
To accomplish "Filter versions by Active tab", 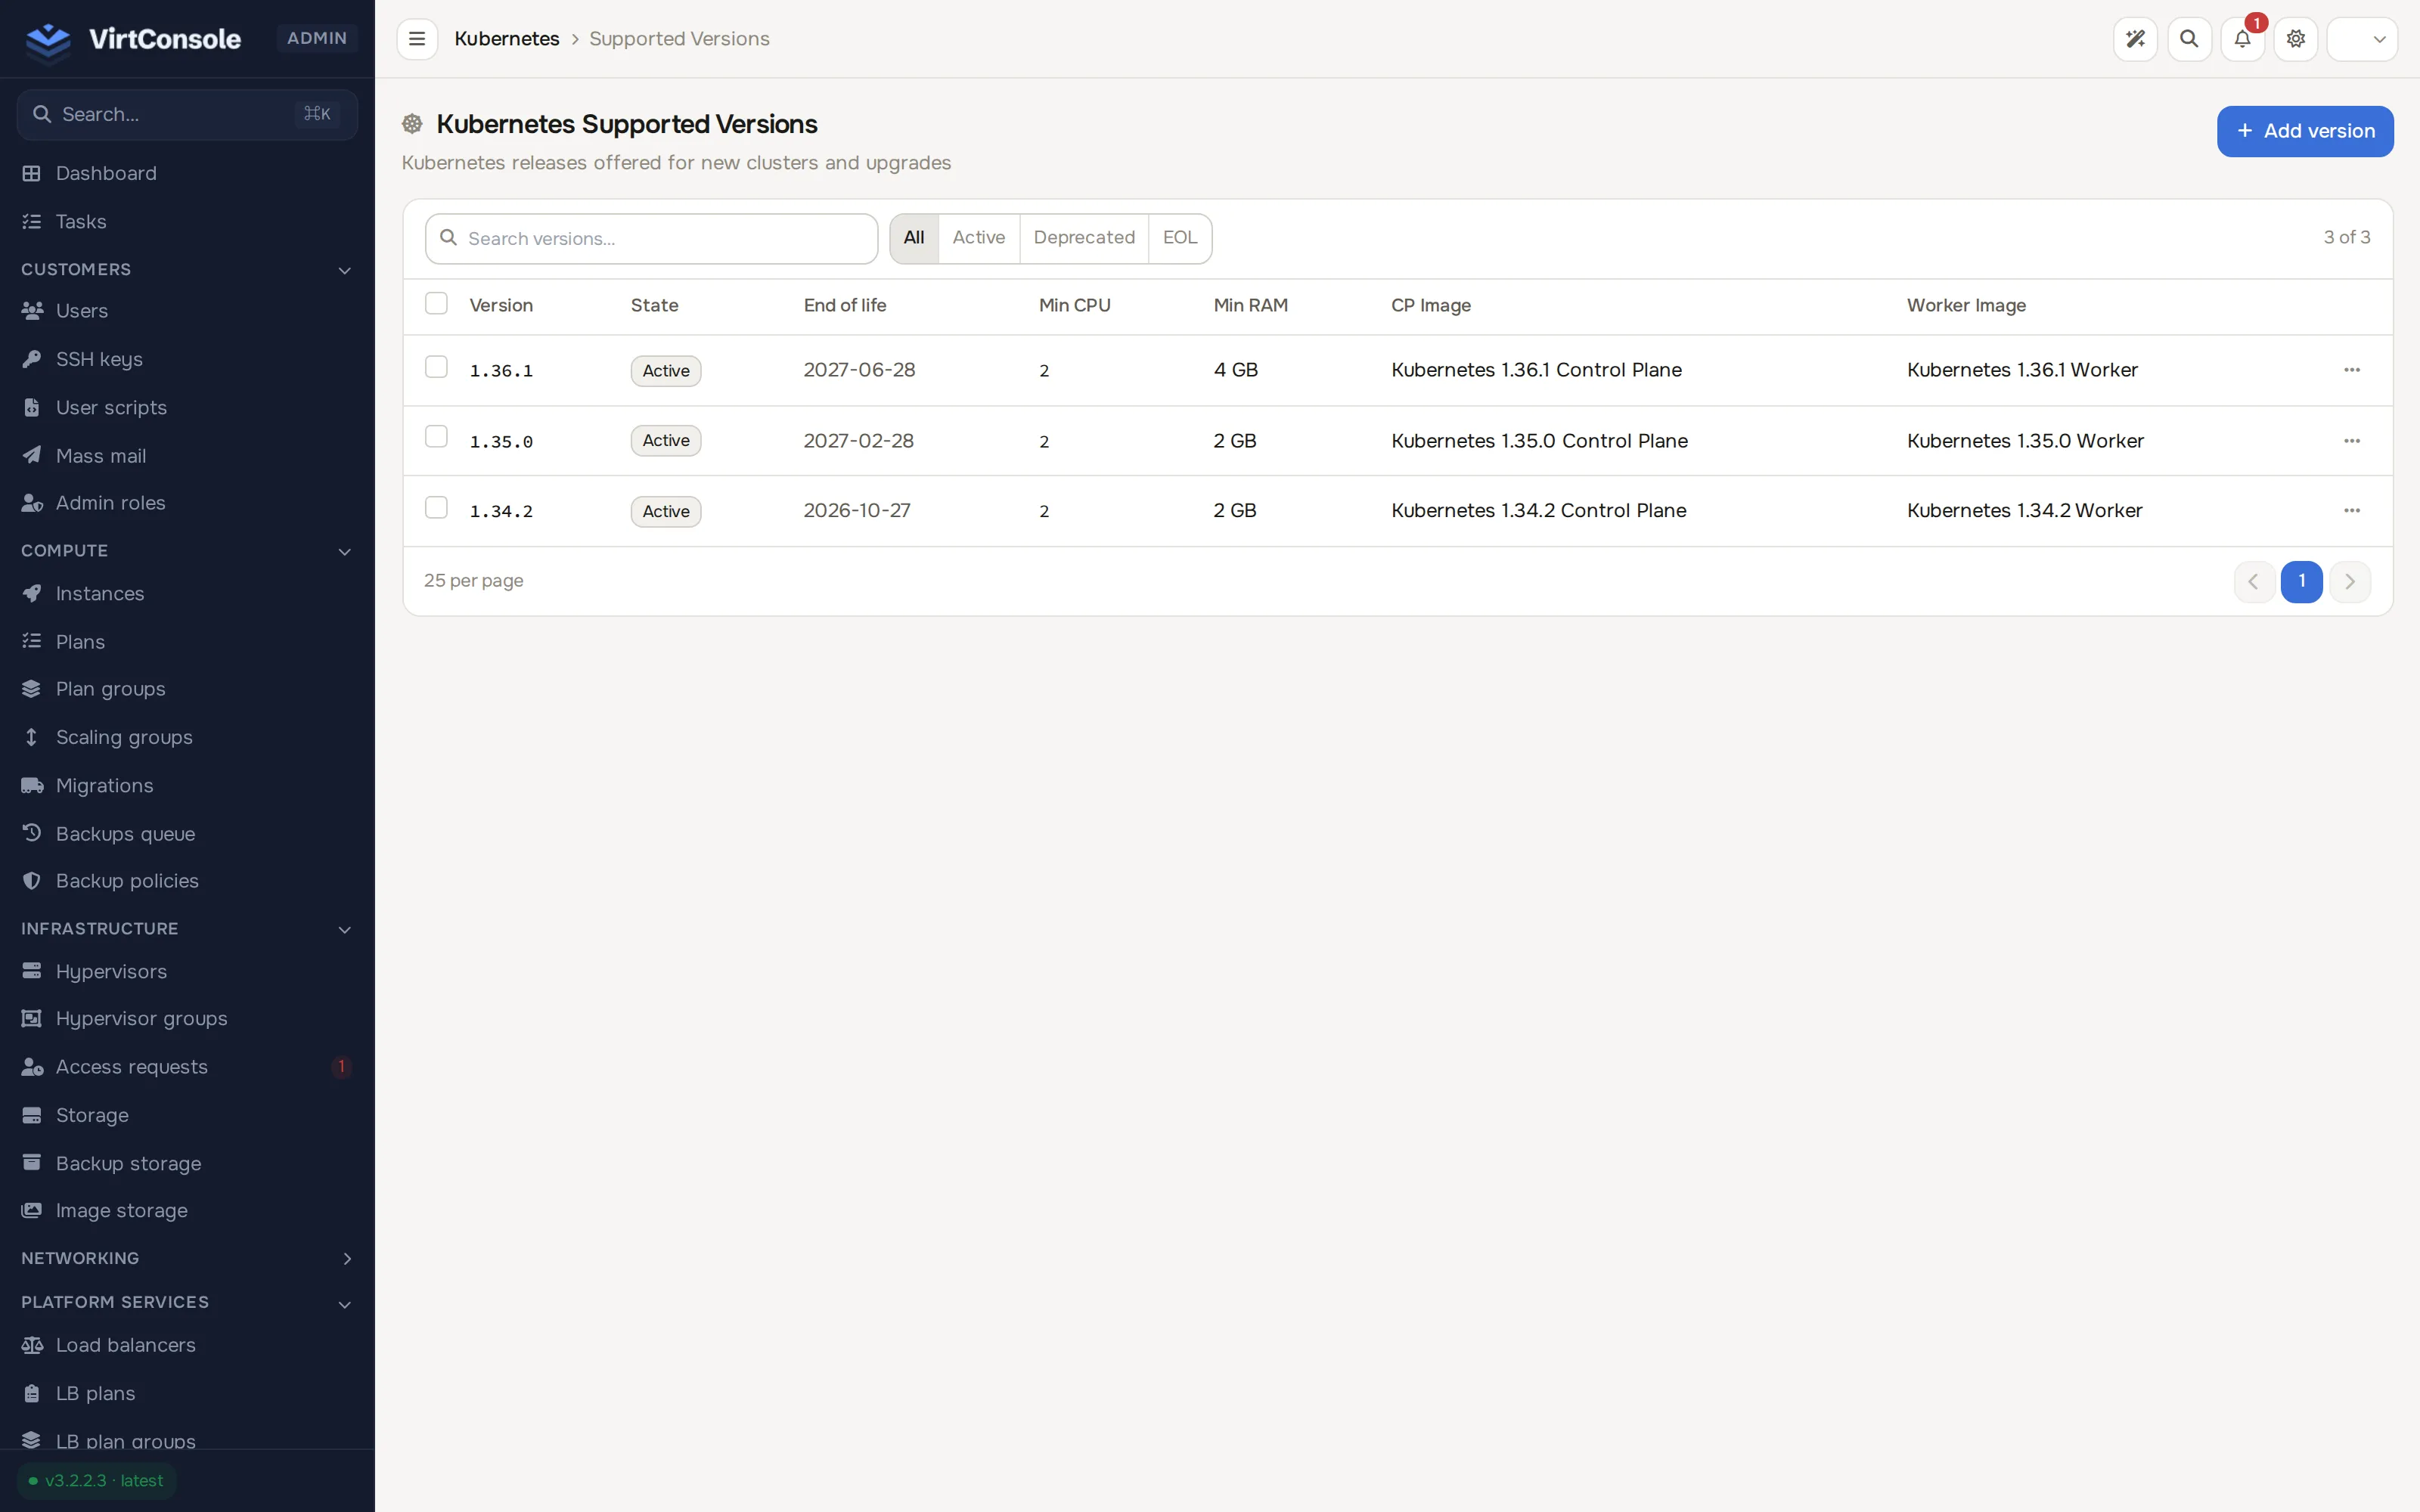I will click(x=979, y=238).
